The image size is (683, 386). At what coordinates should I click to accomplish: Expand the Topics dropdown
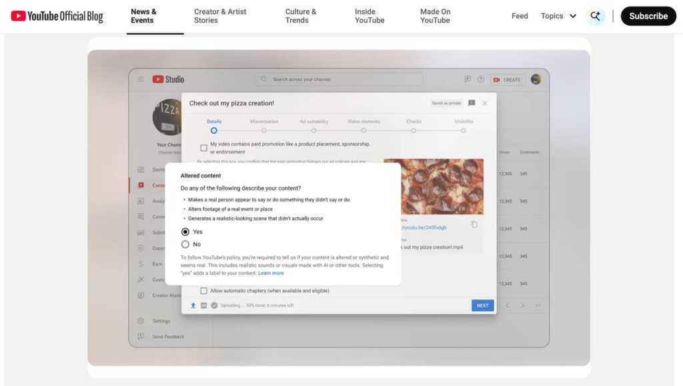559,16
